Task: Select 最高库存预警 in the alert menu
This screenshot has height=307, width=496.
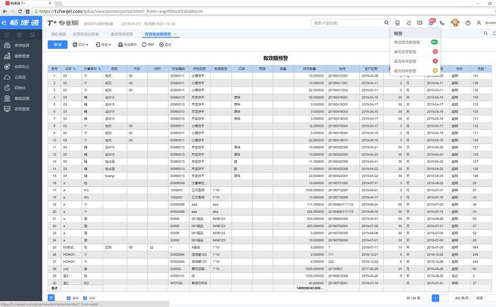Action: 406,61
